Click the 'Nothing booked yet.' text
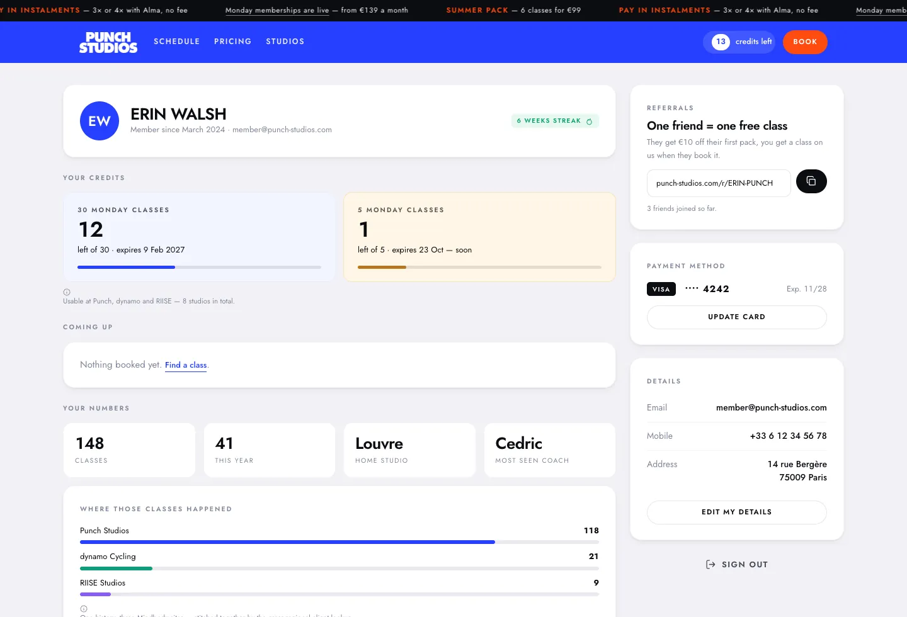Image resolution: width=907 pixels, height=617 pixels. pyautogui.click(x=121, y=365)
